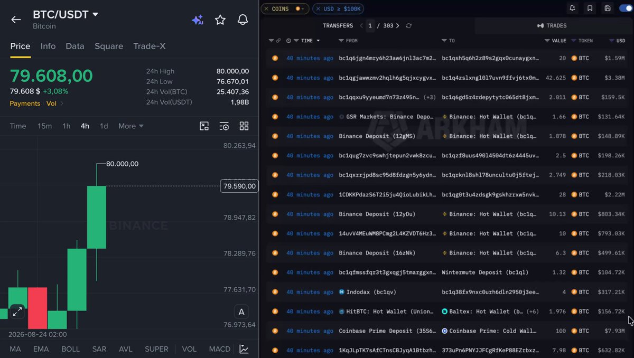The width and height of the screenshot is (634, 358).
Task: Open the sparkle AI assistant icon
Action: point(198,20)
